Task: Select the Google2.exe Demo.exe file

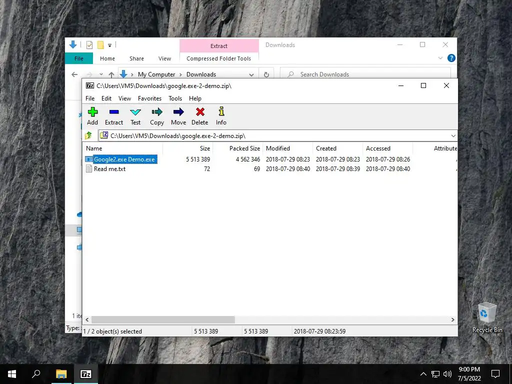Action: click(121, 159)
